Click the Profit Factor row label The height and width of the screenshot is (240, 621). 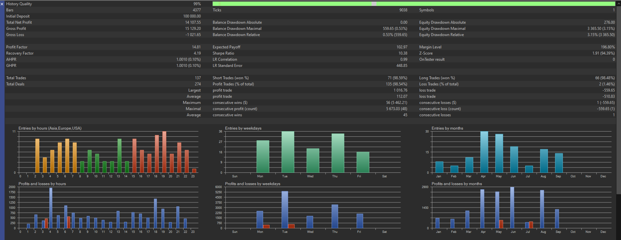coord(17,47)
